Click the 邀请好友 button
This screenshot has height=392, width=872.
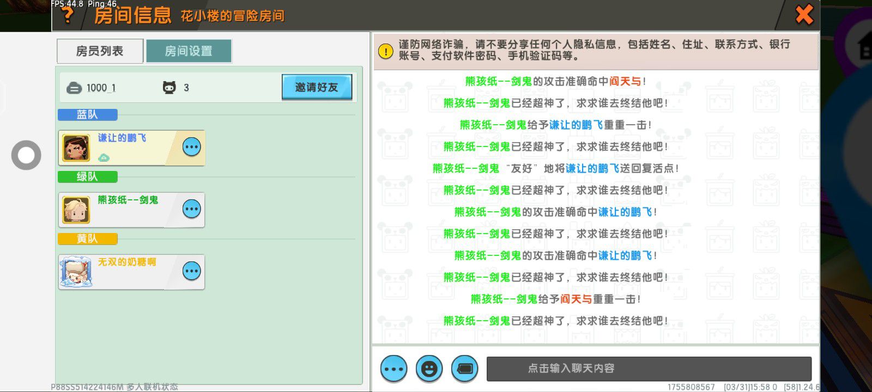317,87
